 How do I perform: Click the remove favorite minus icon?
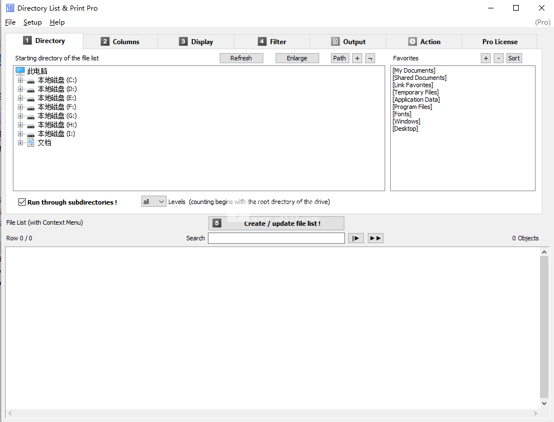[499, 58]
